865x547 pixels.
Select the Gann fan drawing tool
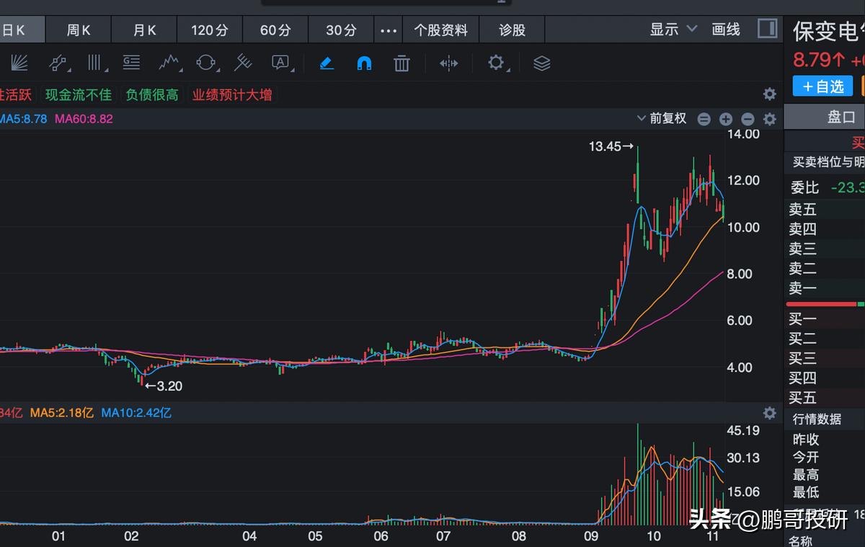coord(19,63)
